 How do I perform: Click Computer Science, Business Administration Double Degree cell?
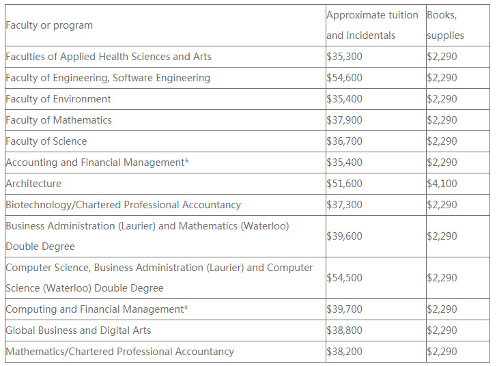coord(159,278)
